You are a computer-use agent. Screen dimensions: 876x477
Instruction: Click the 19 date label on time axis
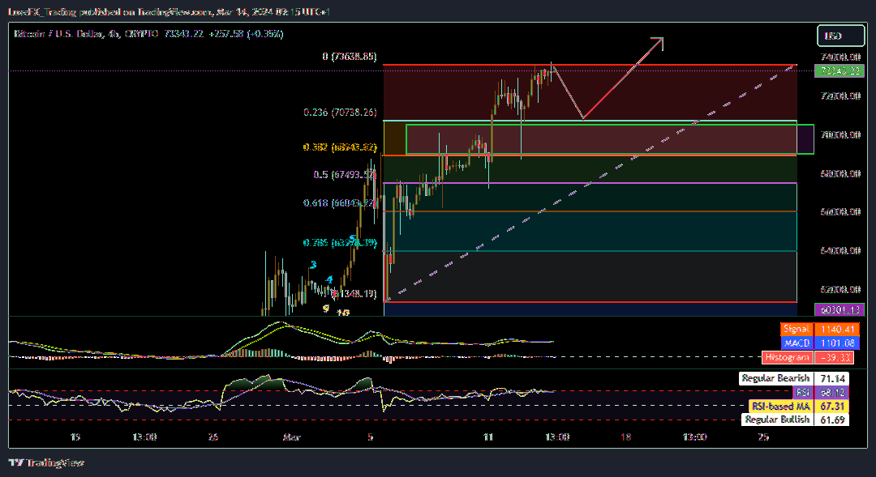point(75,437)
